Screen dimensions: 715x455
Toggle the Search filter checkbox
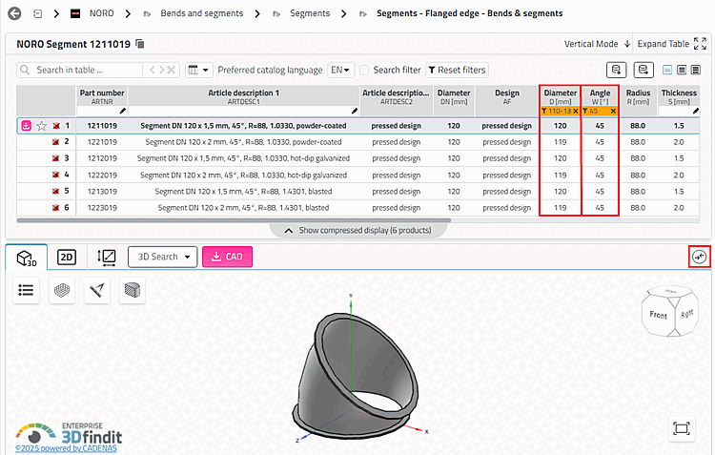[x=364, y=70]
